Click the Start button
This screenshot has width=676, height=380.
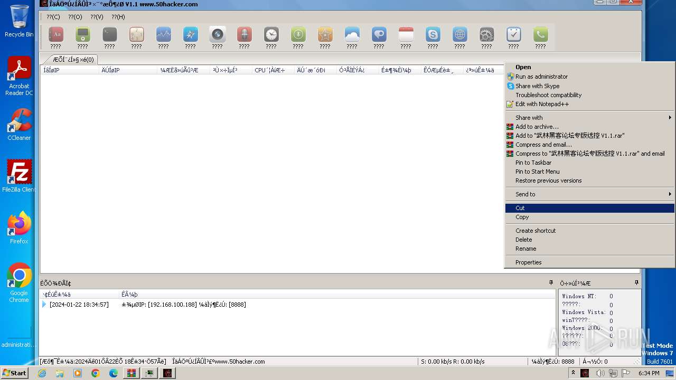coord(14,373)
